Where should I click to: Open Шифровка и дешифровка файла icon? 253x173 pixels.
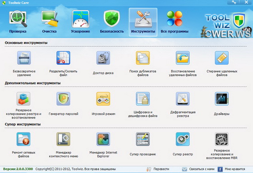tap(143, 99)
